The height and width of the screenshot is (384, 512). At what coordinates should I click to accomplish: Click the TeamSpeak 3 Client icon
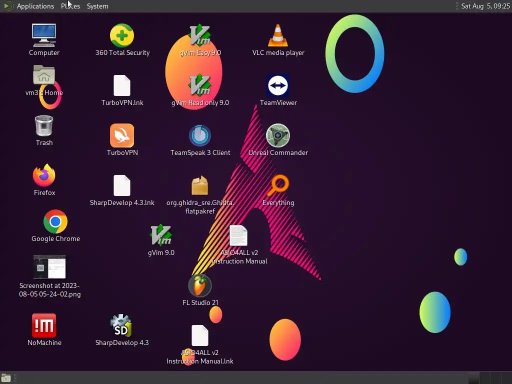pyautogui.click(x=200, y=135)
